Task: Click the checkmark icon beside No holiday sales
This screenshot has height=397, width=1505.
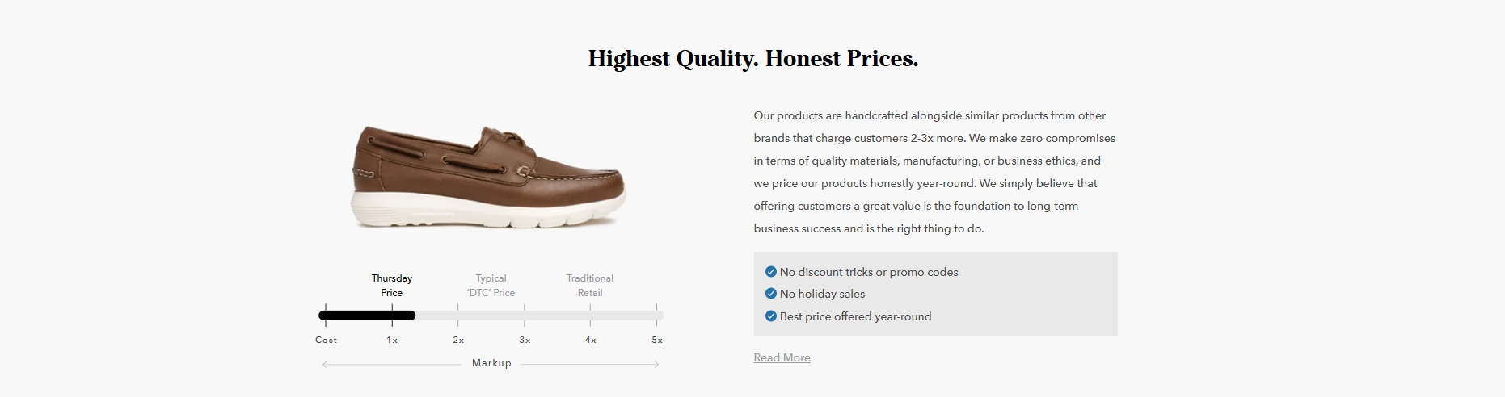Action: tap(770, 294)
